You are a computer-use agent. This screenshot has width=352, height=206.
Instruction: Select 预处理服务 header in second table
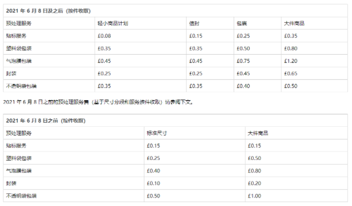(x=19, y=133)
